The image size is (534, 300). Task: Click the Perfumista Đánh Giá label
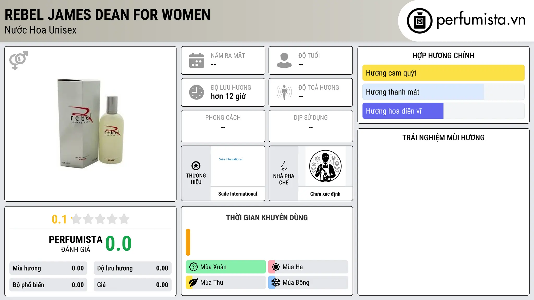tap(76, 244)
